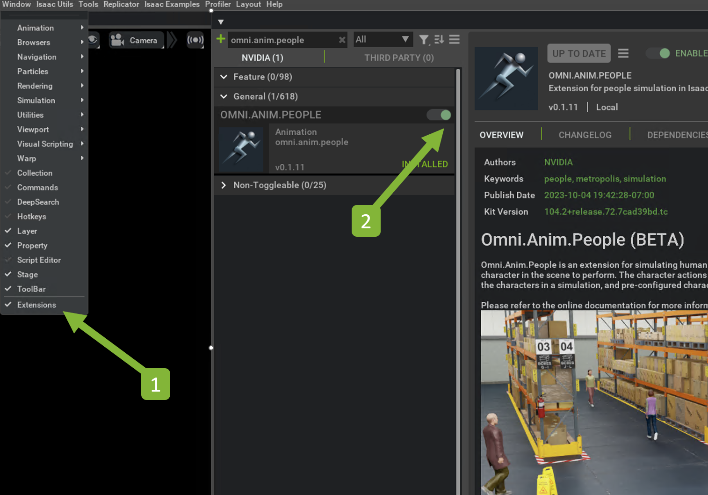This screenshot has height=495, width=708.
Task: Enable the Script Editor window
Action: coord(44,260)
